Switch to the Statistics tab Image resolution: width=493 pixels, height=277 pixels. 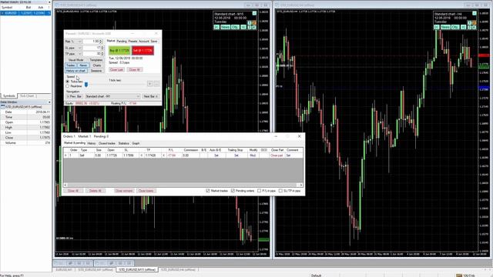[x=123, y=144]
